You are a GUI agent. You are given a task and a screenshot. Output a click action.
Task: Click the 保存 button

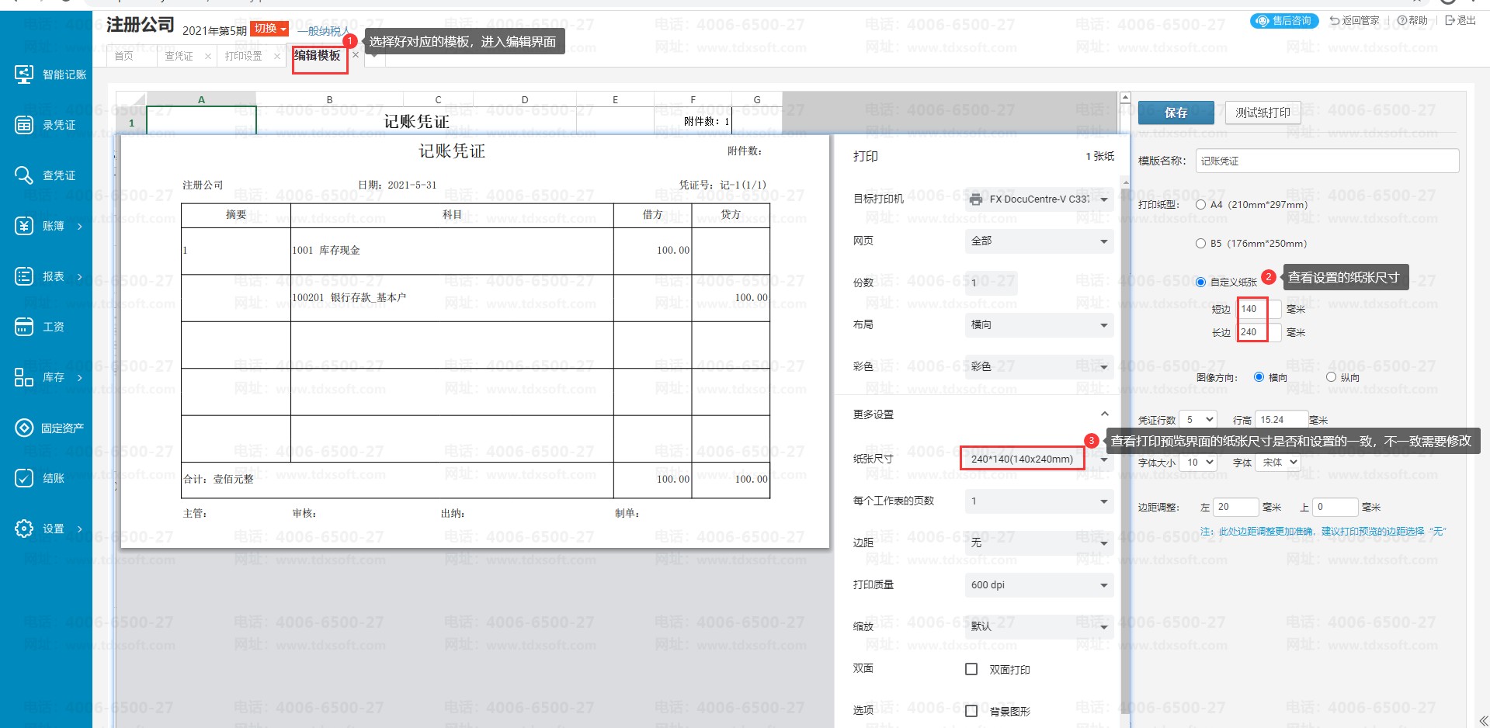(1176, 113)
